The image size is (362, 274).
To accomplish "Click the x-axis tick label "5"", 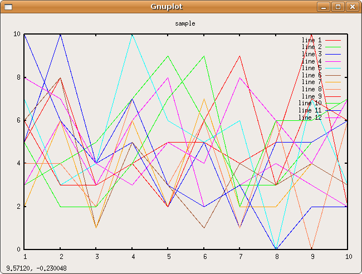I will click(168, 257).
